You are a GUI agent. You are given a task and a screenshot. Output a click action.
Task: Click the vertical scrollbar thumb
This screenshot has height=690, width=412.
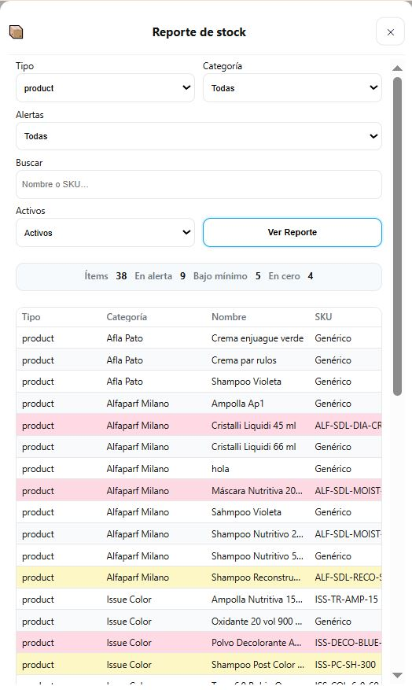click(398, 237)
